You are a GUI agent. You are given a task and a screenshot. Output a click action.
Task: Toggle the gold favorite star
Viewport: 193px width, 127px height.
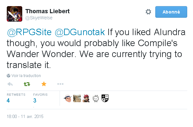click(x=44, y=84)
